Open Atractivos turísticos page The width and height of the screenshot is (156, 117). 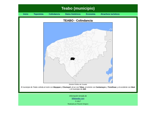coord(110,14)
